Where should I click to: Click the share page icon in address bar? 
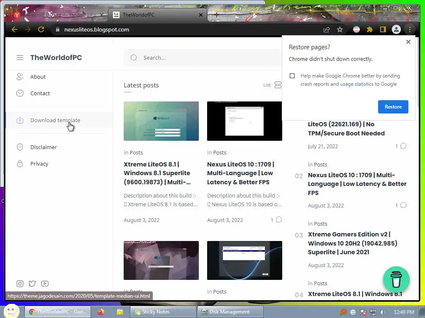click(x=327, y=30)
